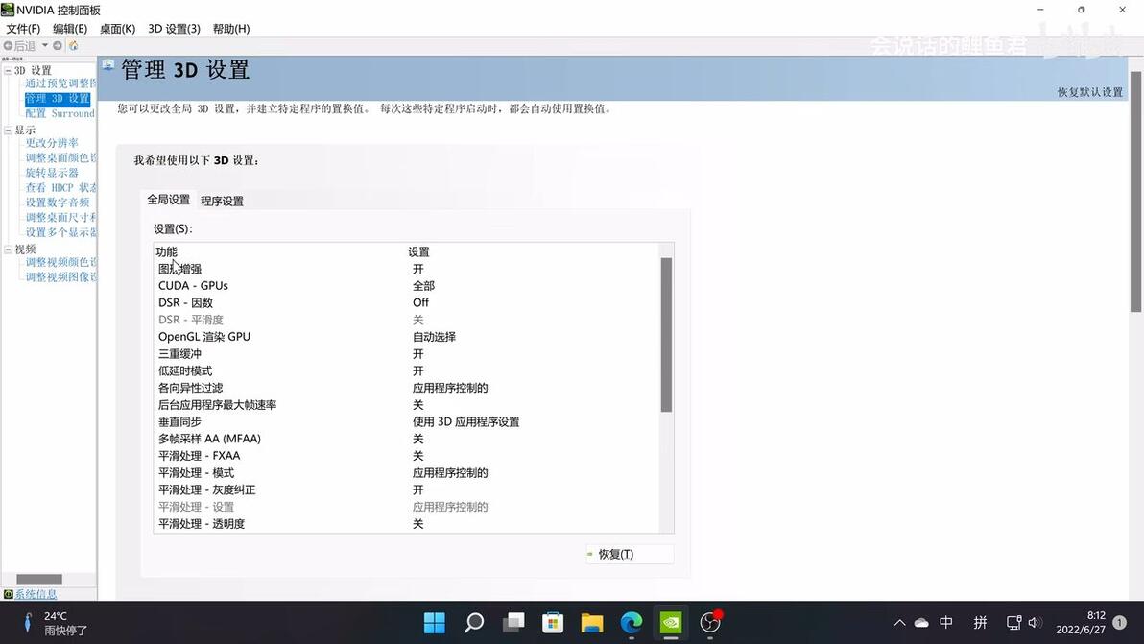
Task: Click the Forward arrow icon in toolbar
Action: click(58, 45)
